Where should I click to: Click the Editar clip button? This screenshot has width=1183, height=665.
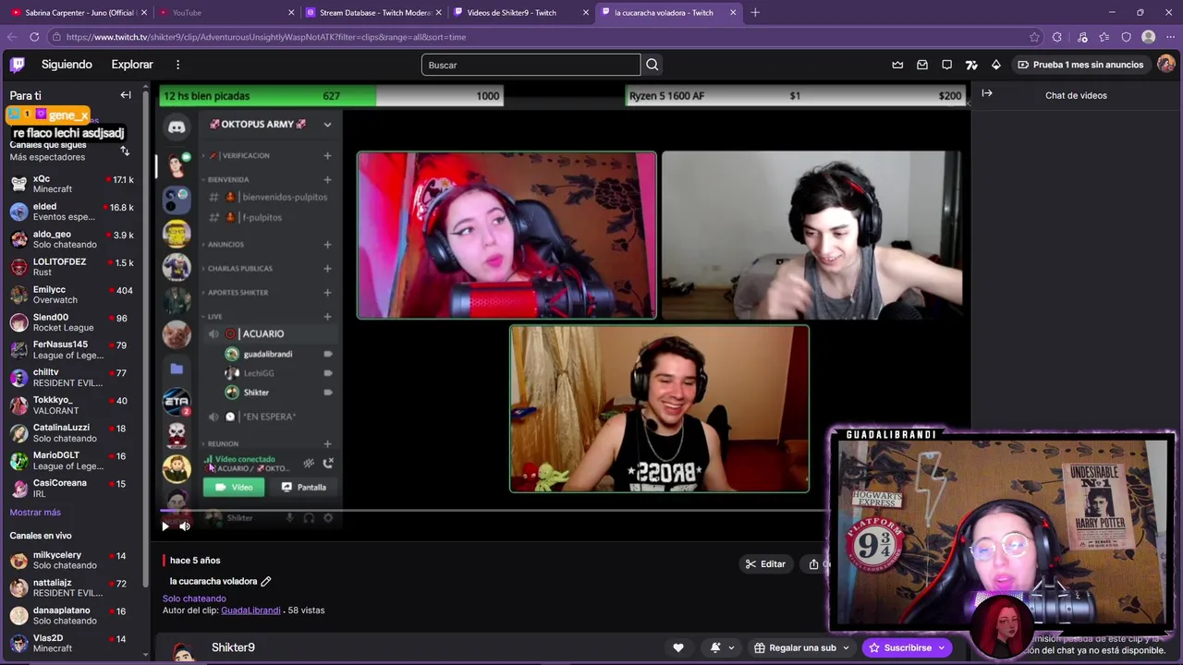765,564
